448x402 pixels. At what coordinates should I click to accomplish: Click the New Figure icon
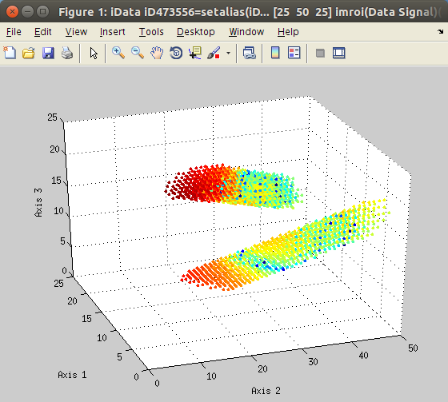tap(10, 53)
